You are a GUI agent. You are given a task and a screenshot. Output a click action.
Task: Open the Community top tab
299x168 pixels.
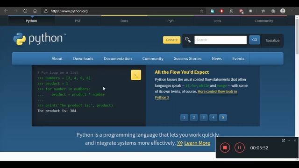point(263,21)
